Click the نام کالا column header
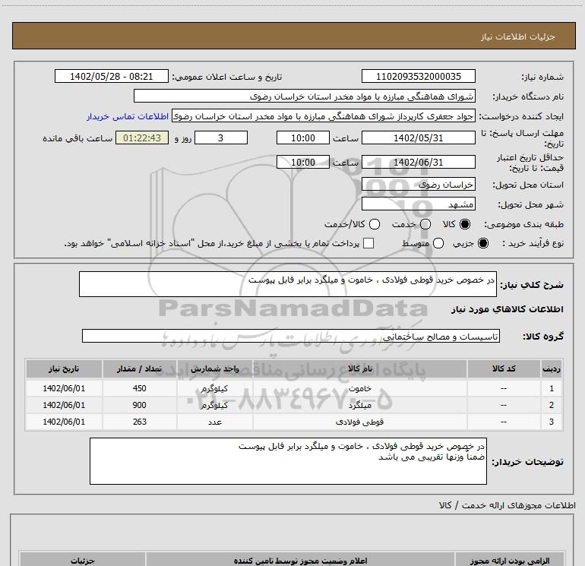 (x=359, y=368)
